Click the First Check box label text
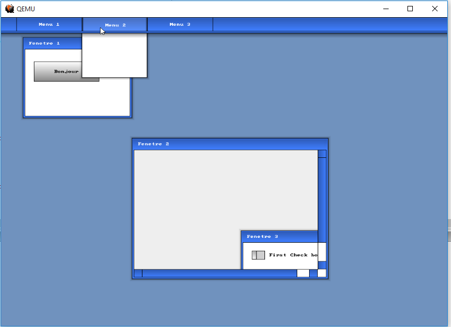The width and height of the screenshot is (451, 327). tap(293, 255)
